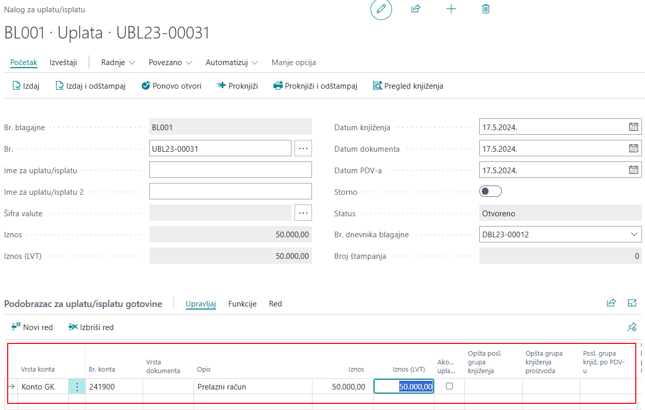The height and width of the screenshot is (410, 645).
Task: Expand the Radnje menu
Action: tap(118, 63)
